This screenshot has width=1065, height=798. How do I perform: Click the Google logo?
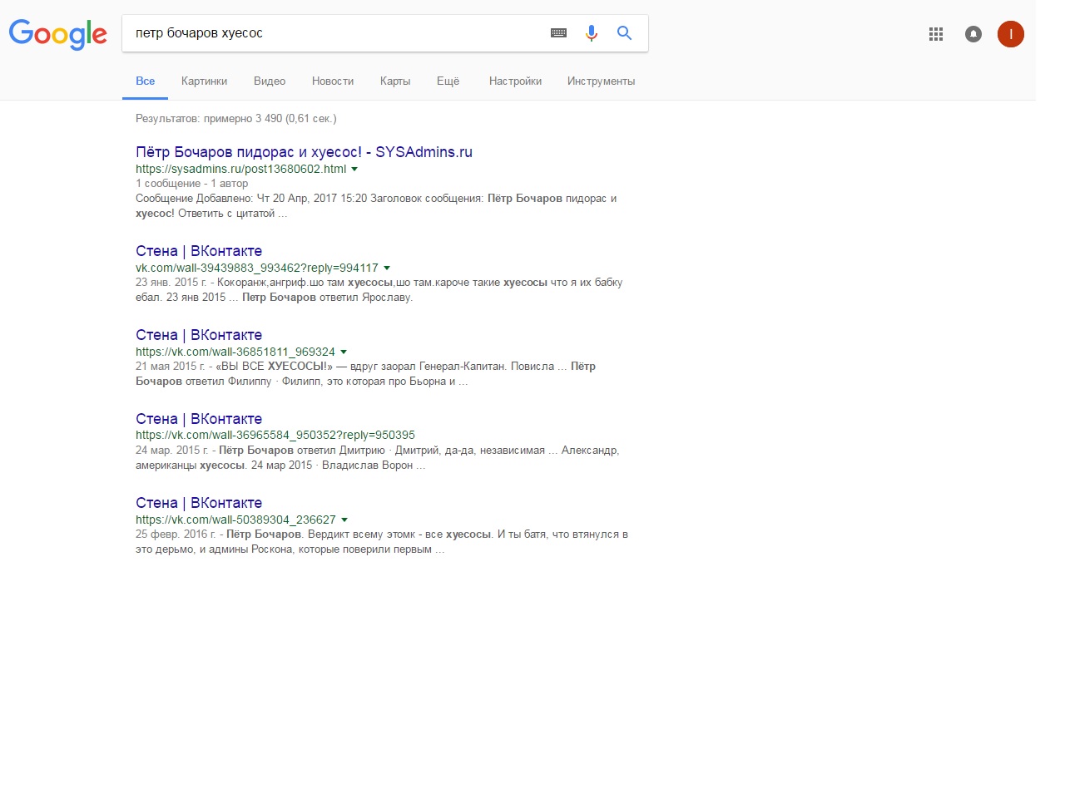(58, 34)
